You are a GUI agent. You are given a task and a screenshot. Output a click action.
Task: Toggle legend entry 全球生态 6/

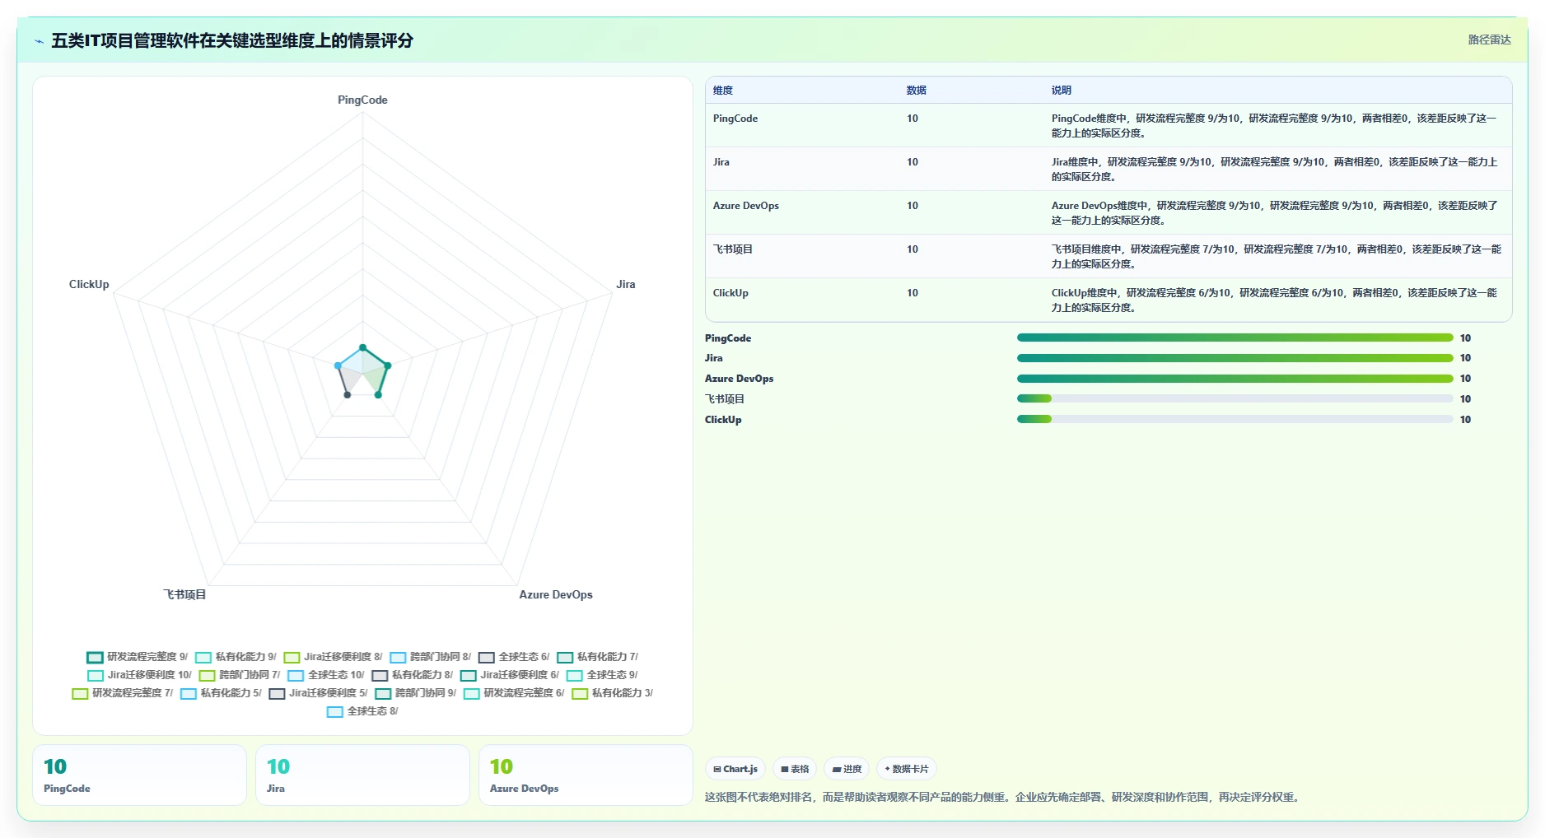pyautogui.click(x=514, y=657)
